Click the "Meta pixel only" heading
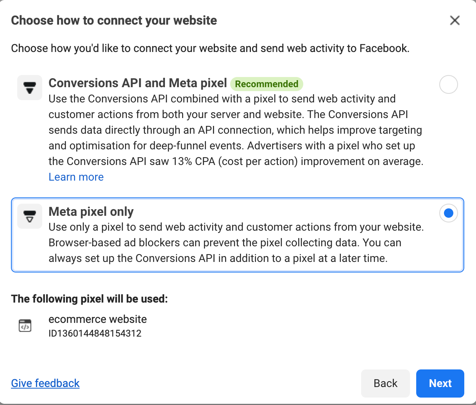 pos(91,211)
